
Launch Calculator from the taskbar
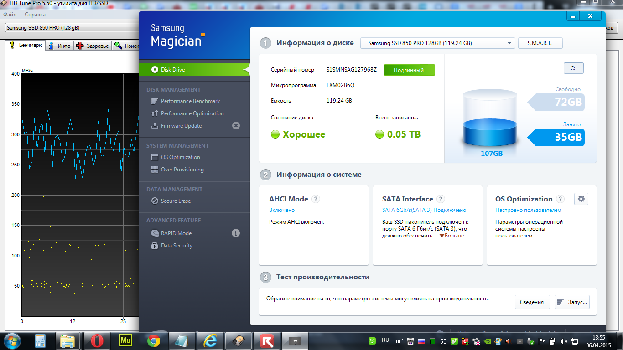click(x=40, y=341)
